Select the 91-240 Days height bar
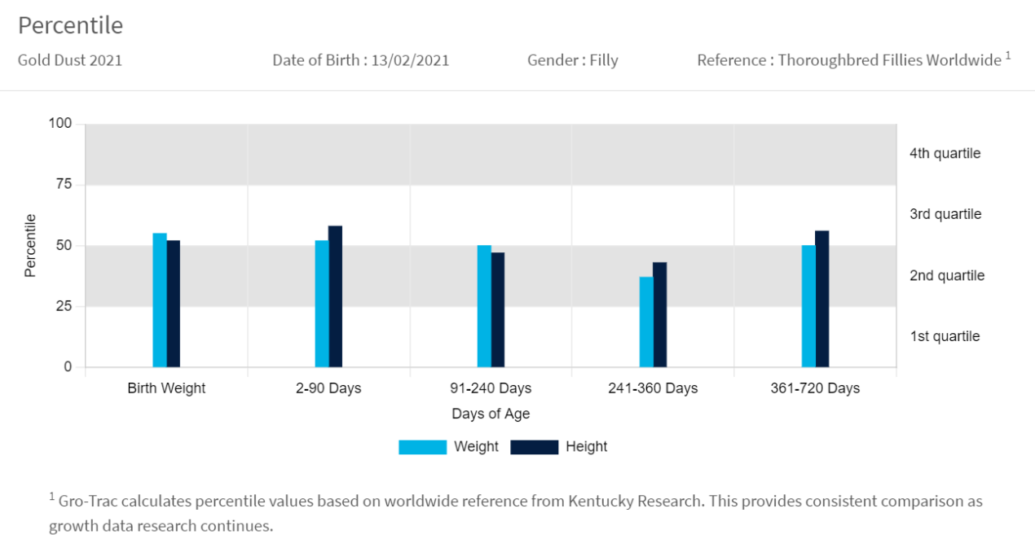 coord(498,310)
